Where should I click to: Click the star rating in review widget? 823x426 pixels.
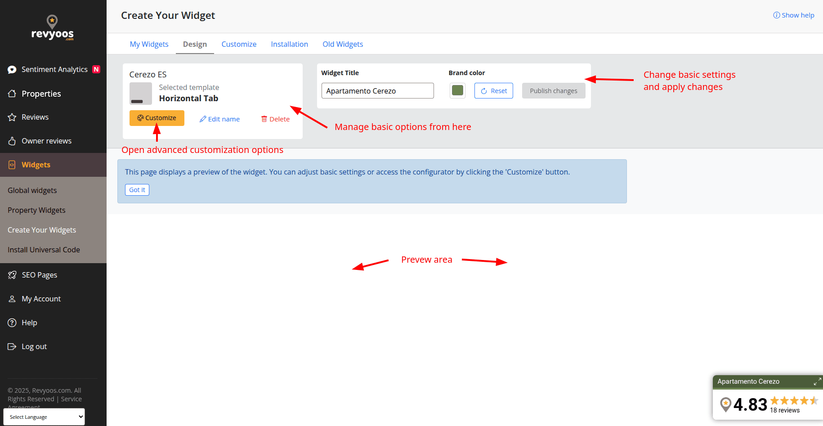point(794,400)
